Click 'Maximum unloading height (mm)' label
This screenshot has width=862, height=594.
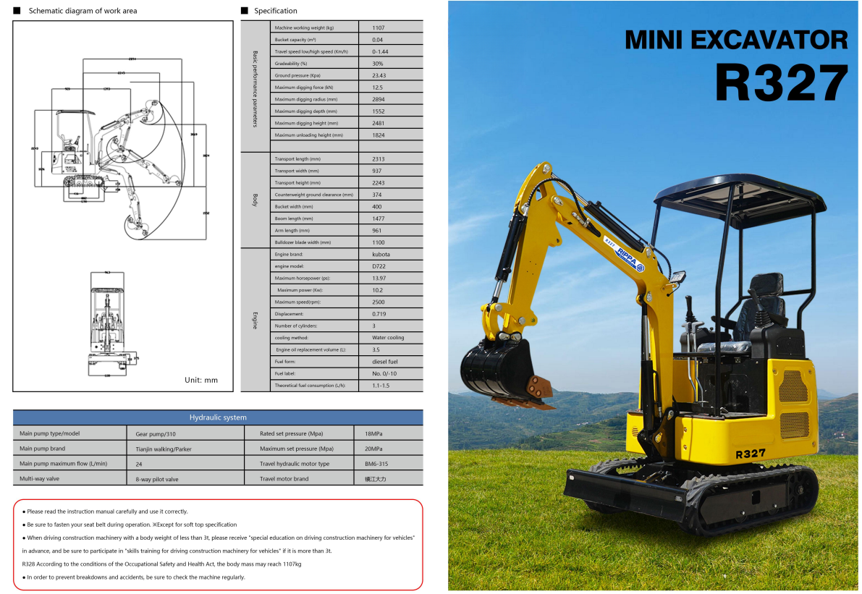[308, 135]
